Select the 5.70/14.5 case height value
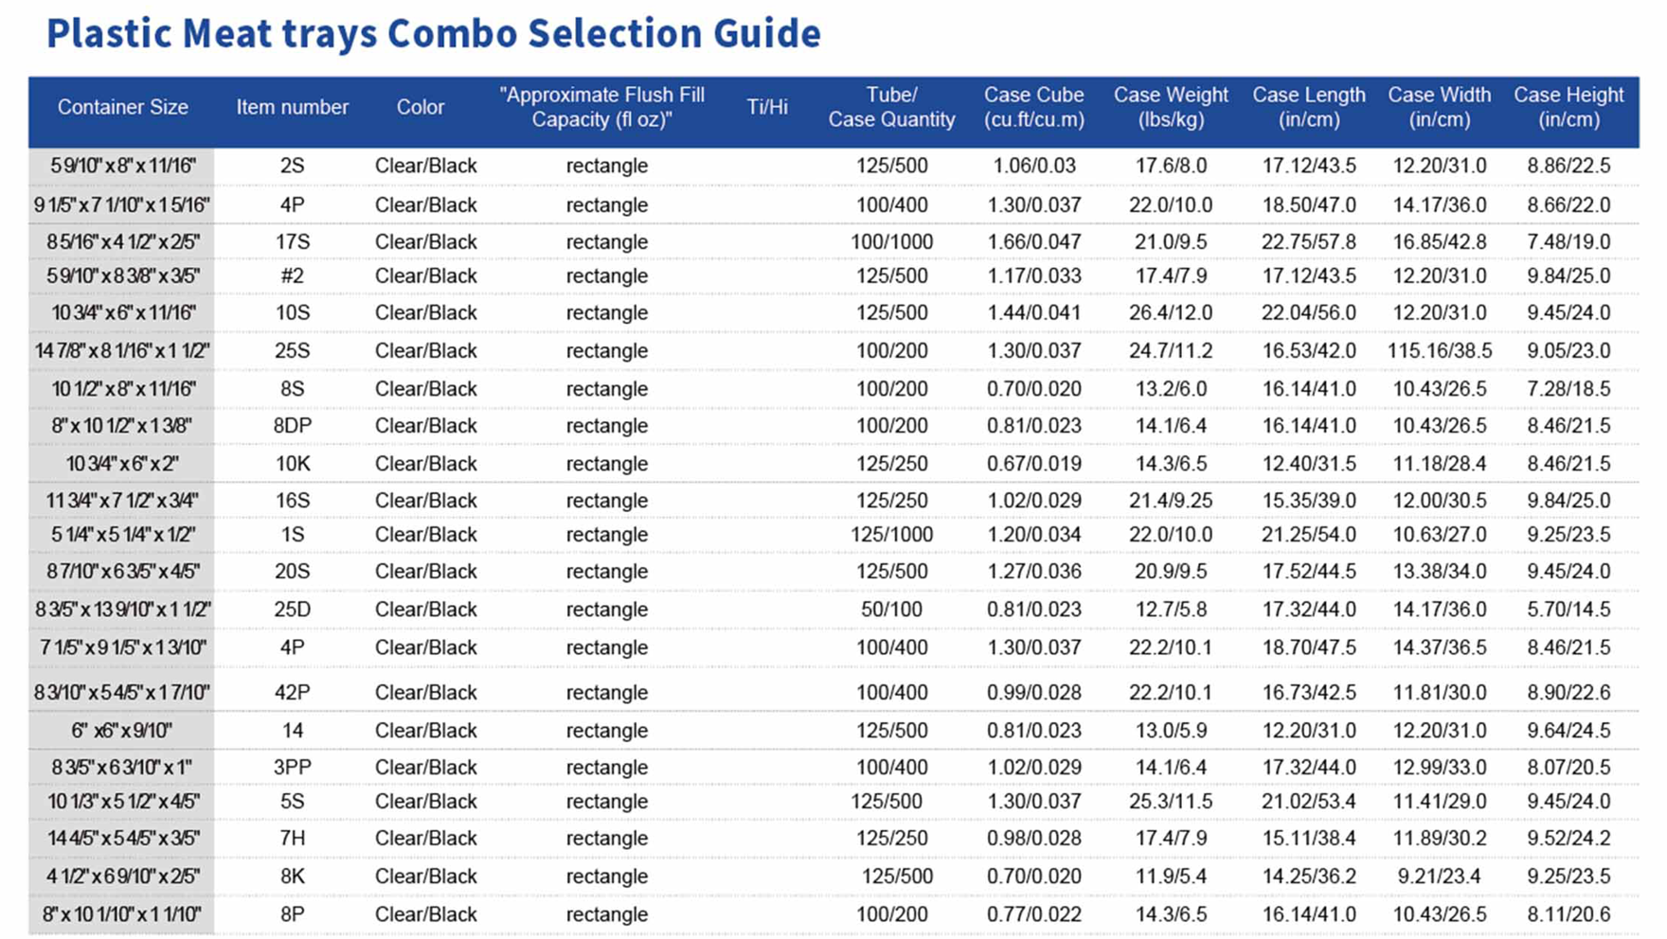The height and width of the screenshot is (939, 1667). 1568,610
